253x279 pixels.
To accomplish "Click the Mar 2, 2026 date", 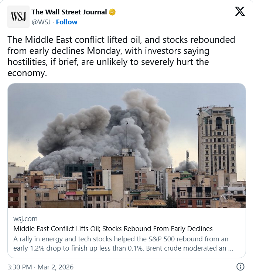I will (55, 267).
